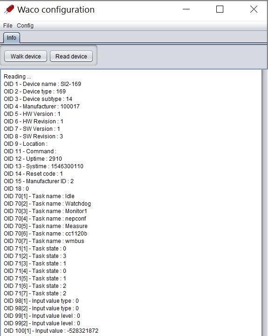Select line 'OID 2 - Device type : 169'
The width and height of the screenshot is (269, 336).
(34, 92)
